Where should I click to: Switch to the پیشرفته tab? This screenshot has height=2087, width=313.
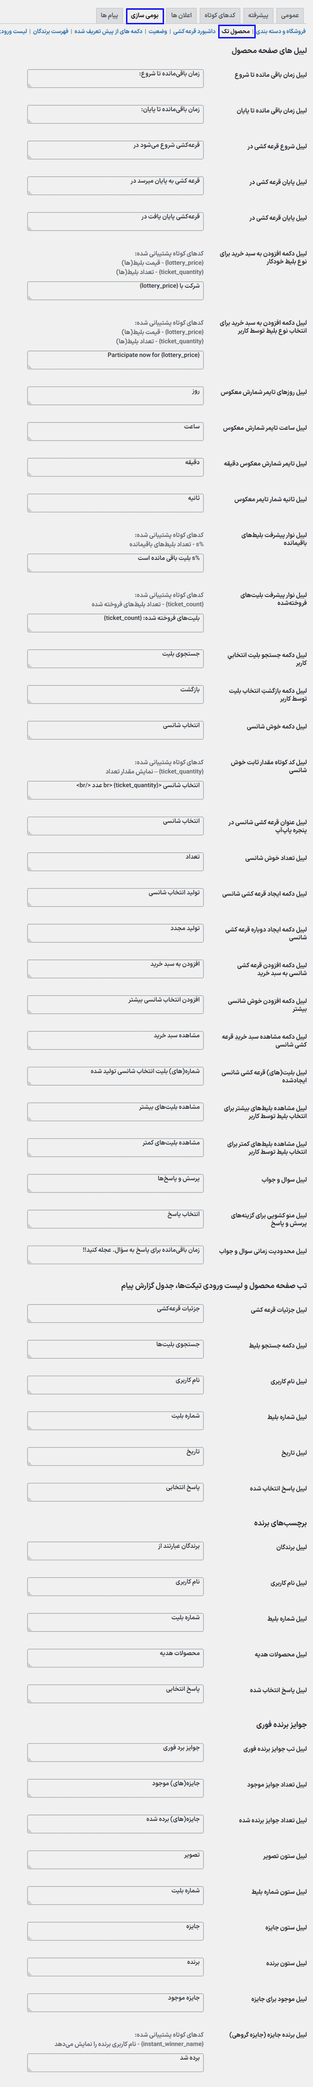258,15
